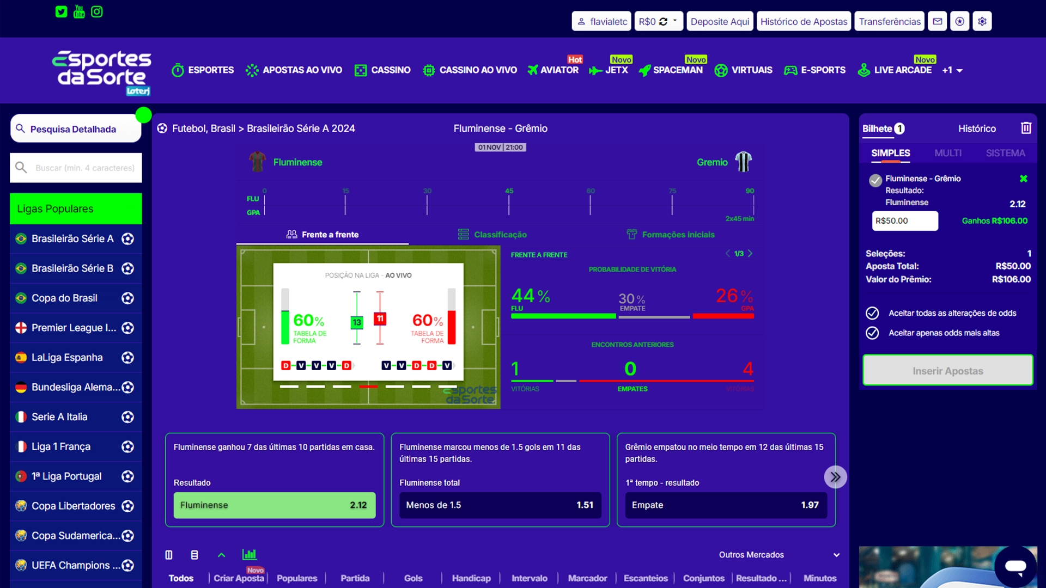Click the red carousel indicator under form widget
This screenshot has width=1046, height=588.
(x=368, y=386)
